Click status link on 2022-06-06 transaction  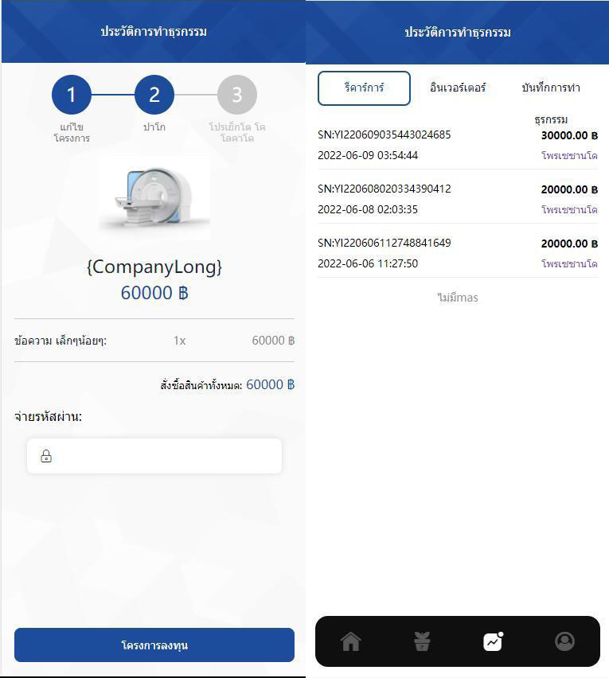pos(569,263)
